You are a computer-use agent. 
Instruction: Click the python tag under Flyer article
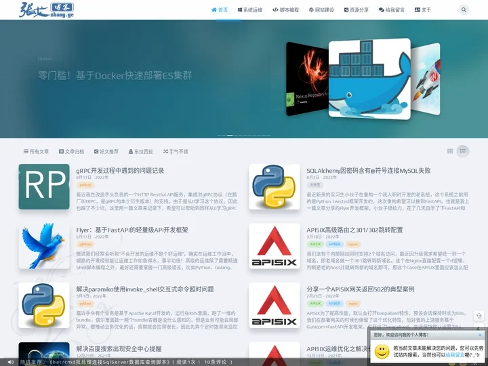tap(85, 244)
